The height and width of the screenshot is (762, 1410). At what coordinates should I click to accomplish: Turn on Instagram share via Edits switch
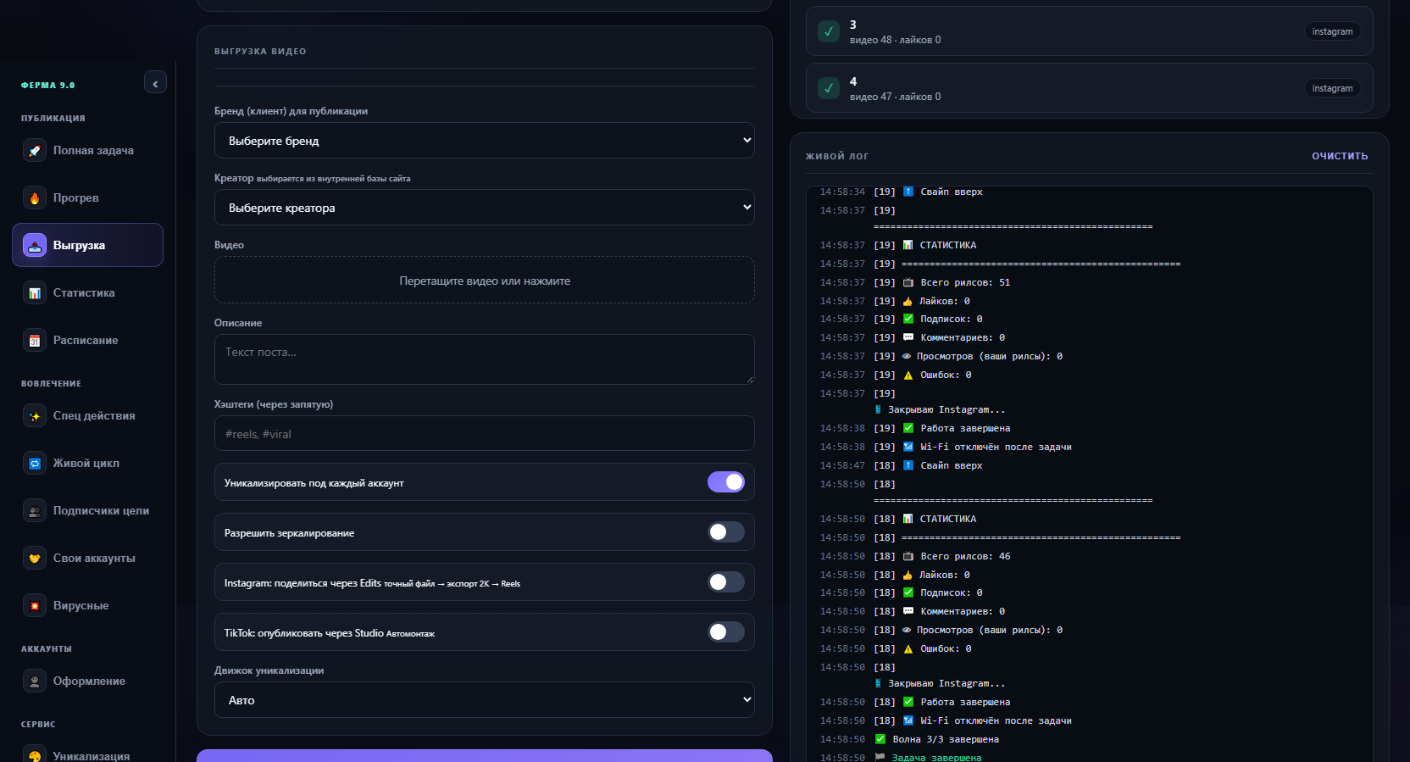click(726, 582)
